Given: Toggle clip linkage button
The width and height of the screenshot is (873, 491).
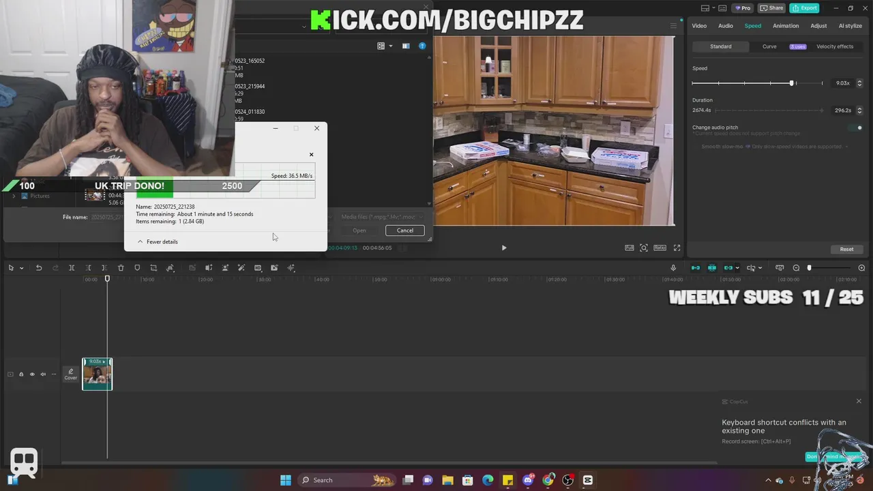Looking at the screenshot, I should coord(728,268).
